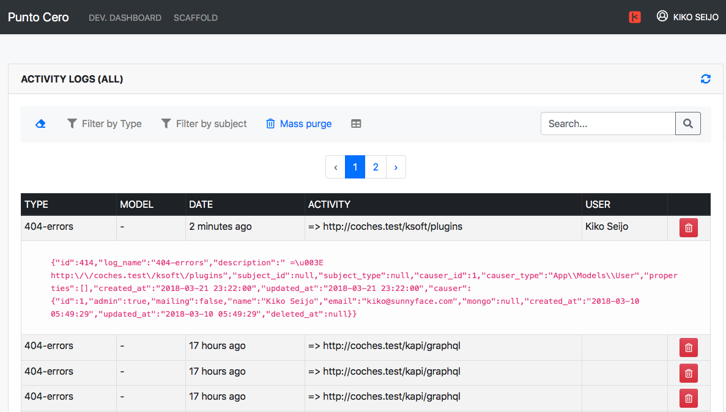Screen dimensions: 726x412
Task: Go to page 2 of logs
Action: (x=376, y=167)
